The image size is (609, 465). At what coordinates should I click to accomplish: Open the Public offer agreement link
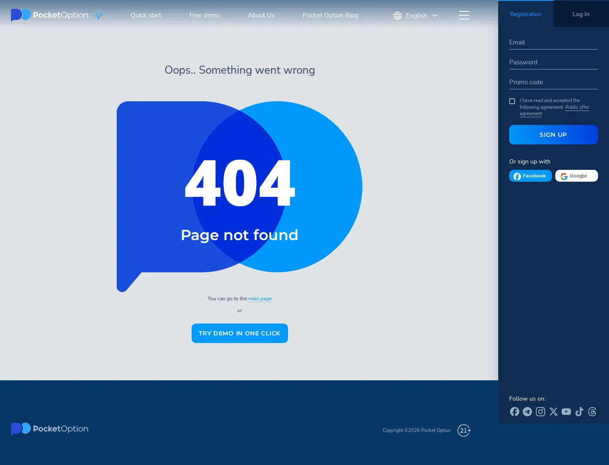[x=577, y=107]
